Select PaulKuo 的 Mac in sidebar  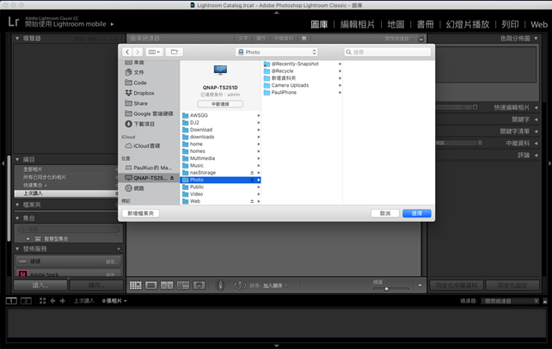coord(149,168)
